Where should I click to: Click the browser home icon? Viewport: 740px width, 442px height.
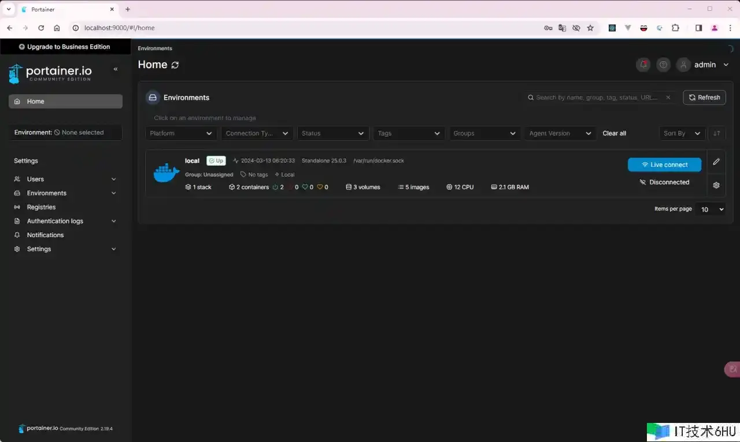click(57, 28)
